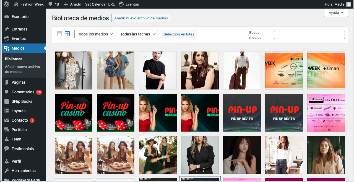Click the Perfil user icon

pos(7,161)
